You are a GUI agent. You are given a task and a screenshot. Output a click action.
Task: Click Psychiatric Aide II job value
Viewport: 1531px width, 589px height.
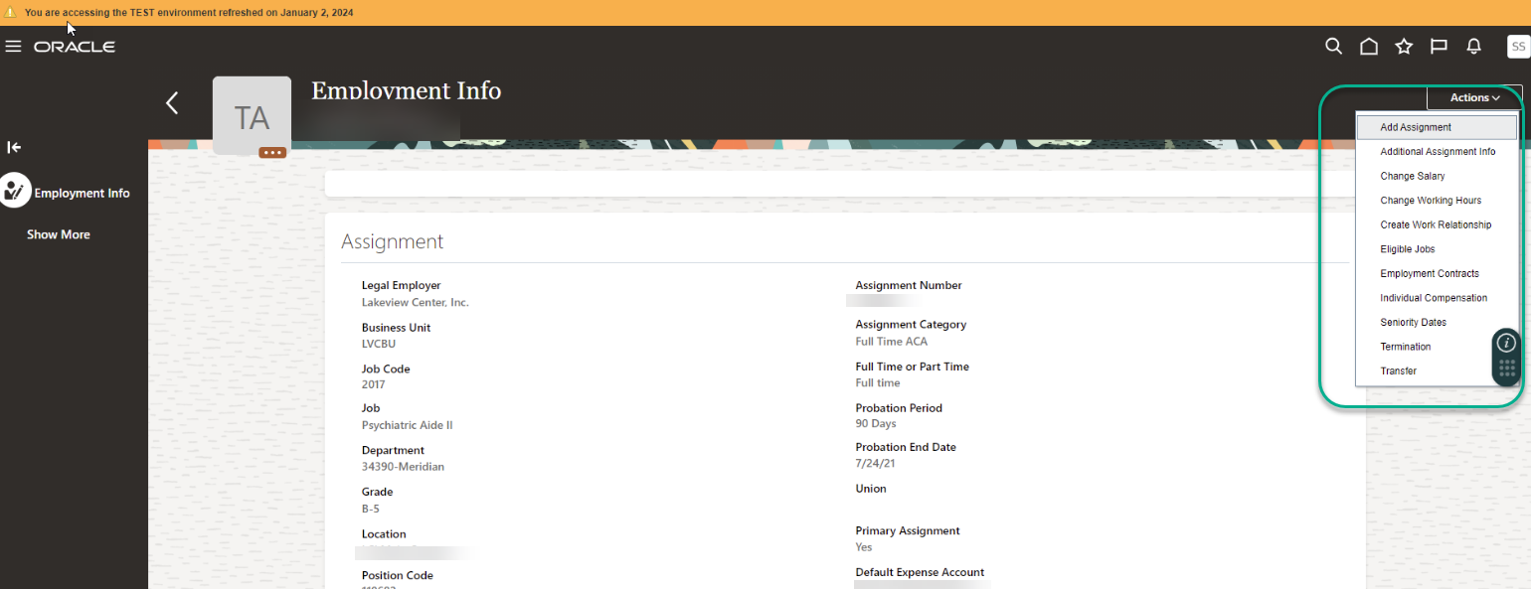click(x=407, y=425)
